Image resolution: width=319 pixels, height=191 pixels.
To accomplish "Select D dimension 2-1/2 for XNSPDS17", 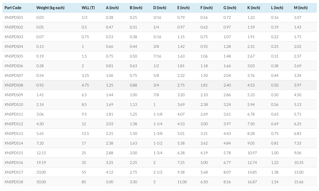I will [x=158, y=172].
